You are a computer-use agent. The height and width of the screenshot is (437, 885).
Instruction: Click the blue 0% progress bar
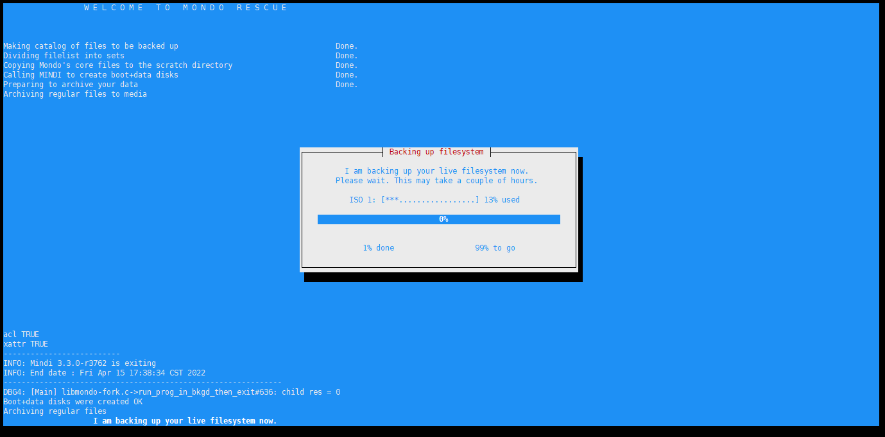coord(439,219)
